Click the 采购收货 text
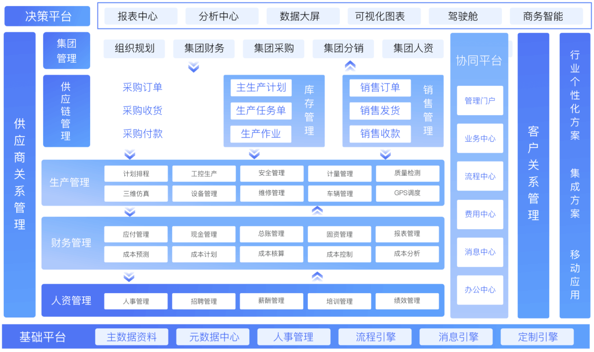594x352 pixels. click(142, 111)
